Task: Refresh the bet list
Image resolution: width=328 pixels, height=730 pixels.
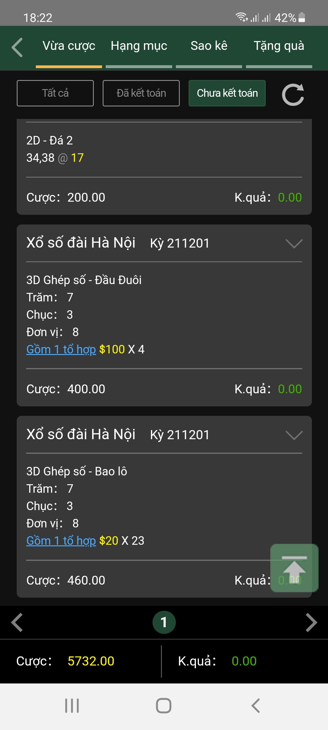Action: pos(293,94)
